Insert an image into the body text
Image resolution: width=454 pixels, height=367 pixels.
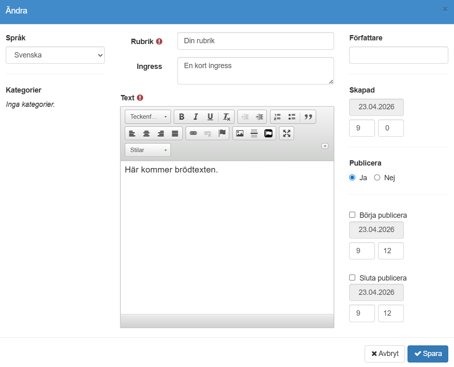tap(240, 133)
